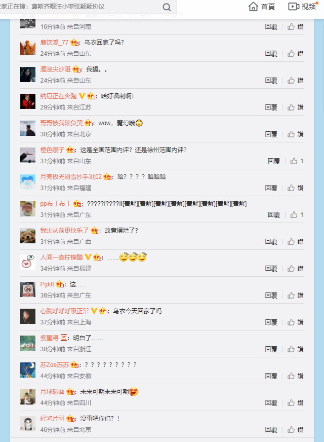This screenshot has height=442, width=324.
Task: Open 我比从前更快乐了 username link
Action: coord(64,230)
